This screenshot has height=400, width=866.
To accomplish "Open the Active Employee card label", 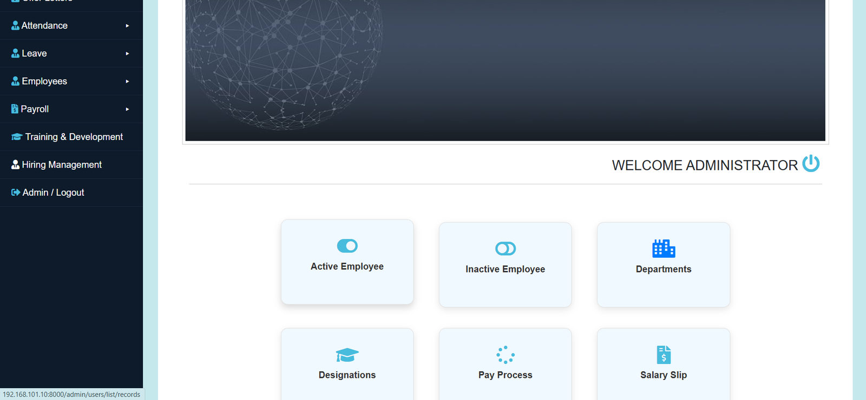I will point(347,266).
